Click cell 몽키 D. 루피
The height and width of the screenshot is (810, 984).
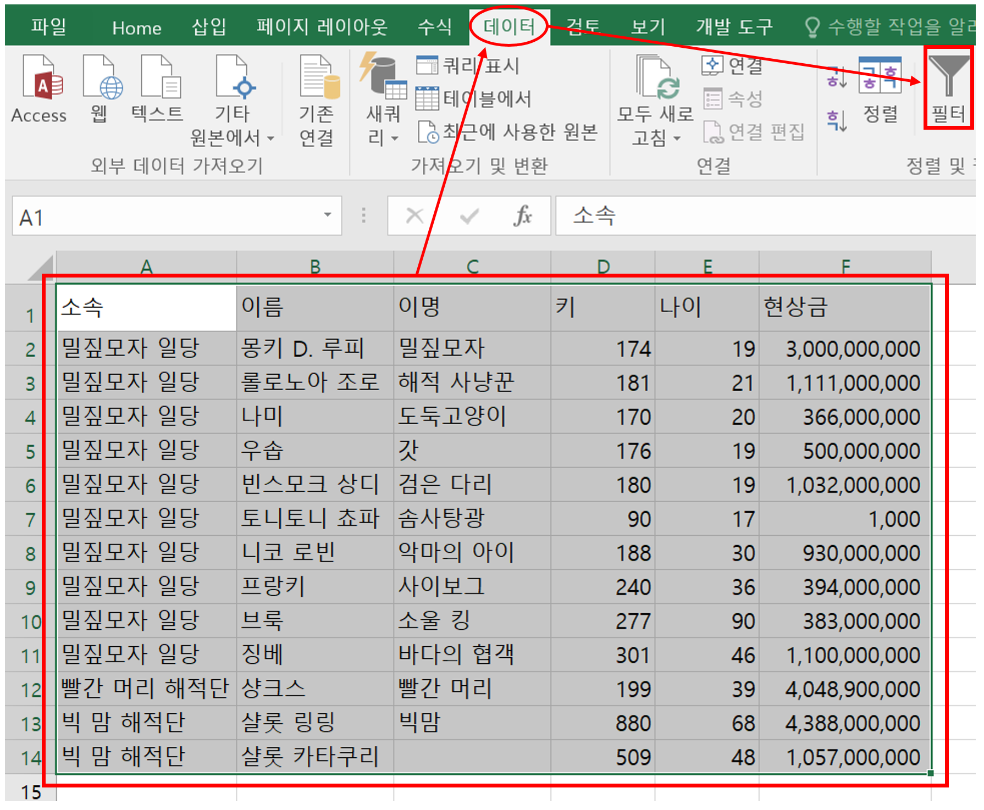315,349
